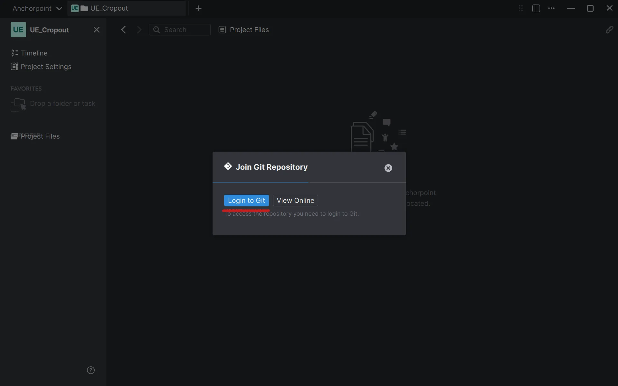Add a new tab with plus icon

pos(198,8)
